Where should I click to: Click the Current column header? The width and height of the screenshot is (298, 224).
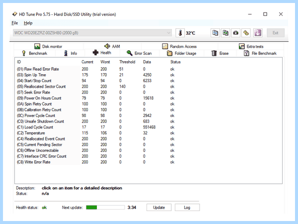pos(87,62)
